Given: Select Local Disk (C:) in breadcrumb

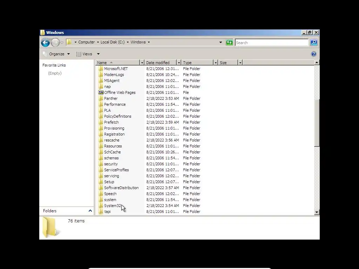Looking at the screenshot, I should click(x=113, y=42).
